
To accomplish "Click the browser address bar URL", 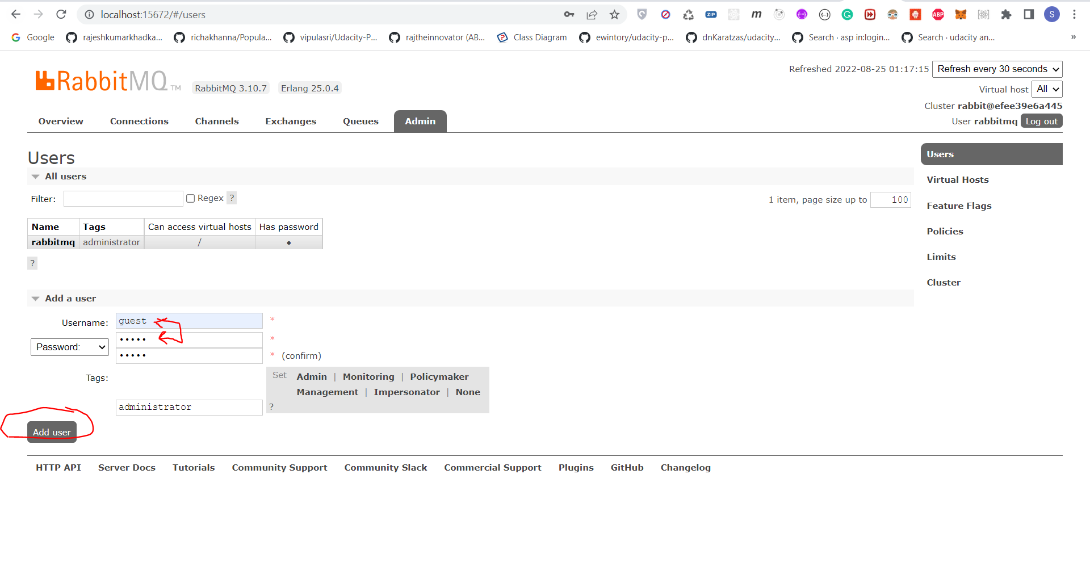I will pyautogui.click(x=153, y=15).
